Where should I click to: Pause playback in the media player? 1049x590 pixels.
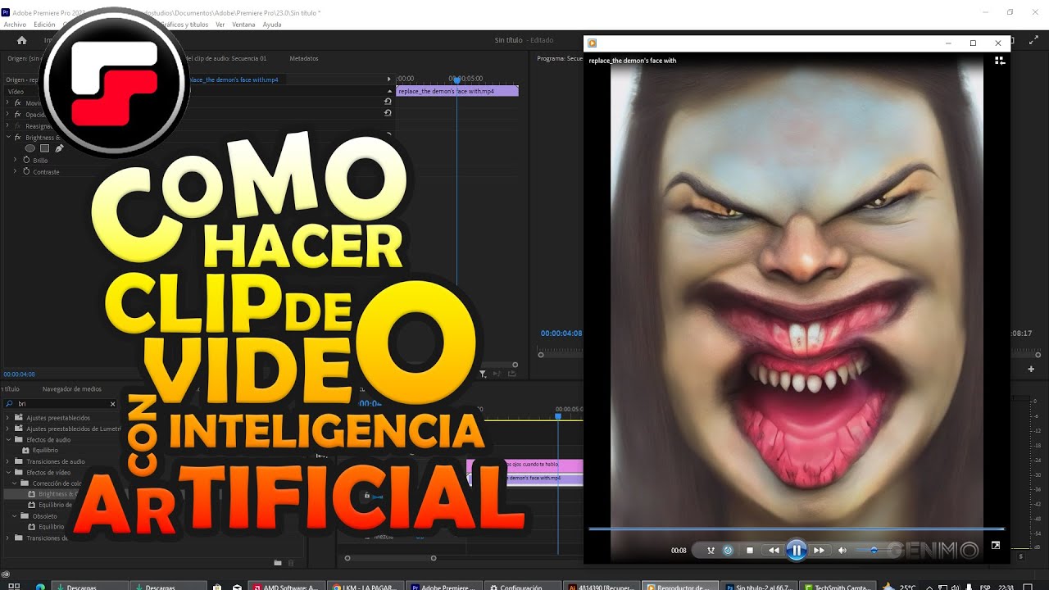coord(796,551)
